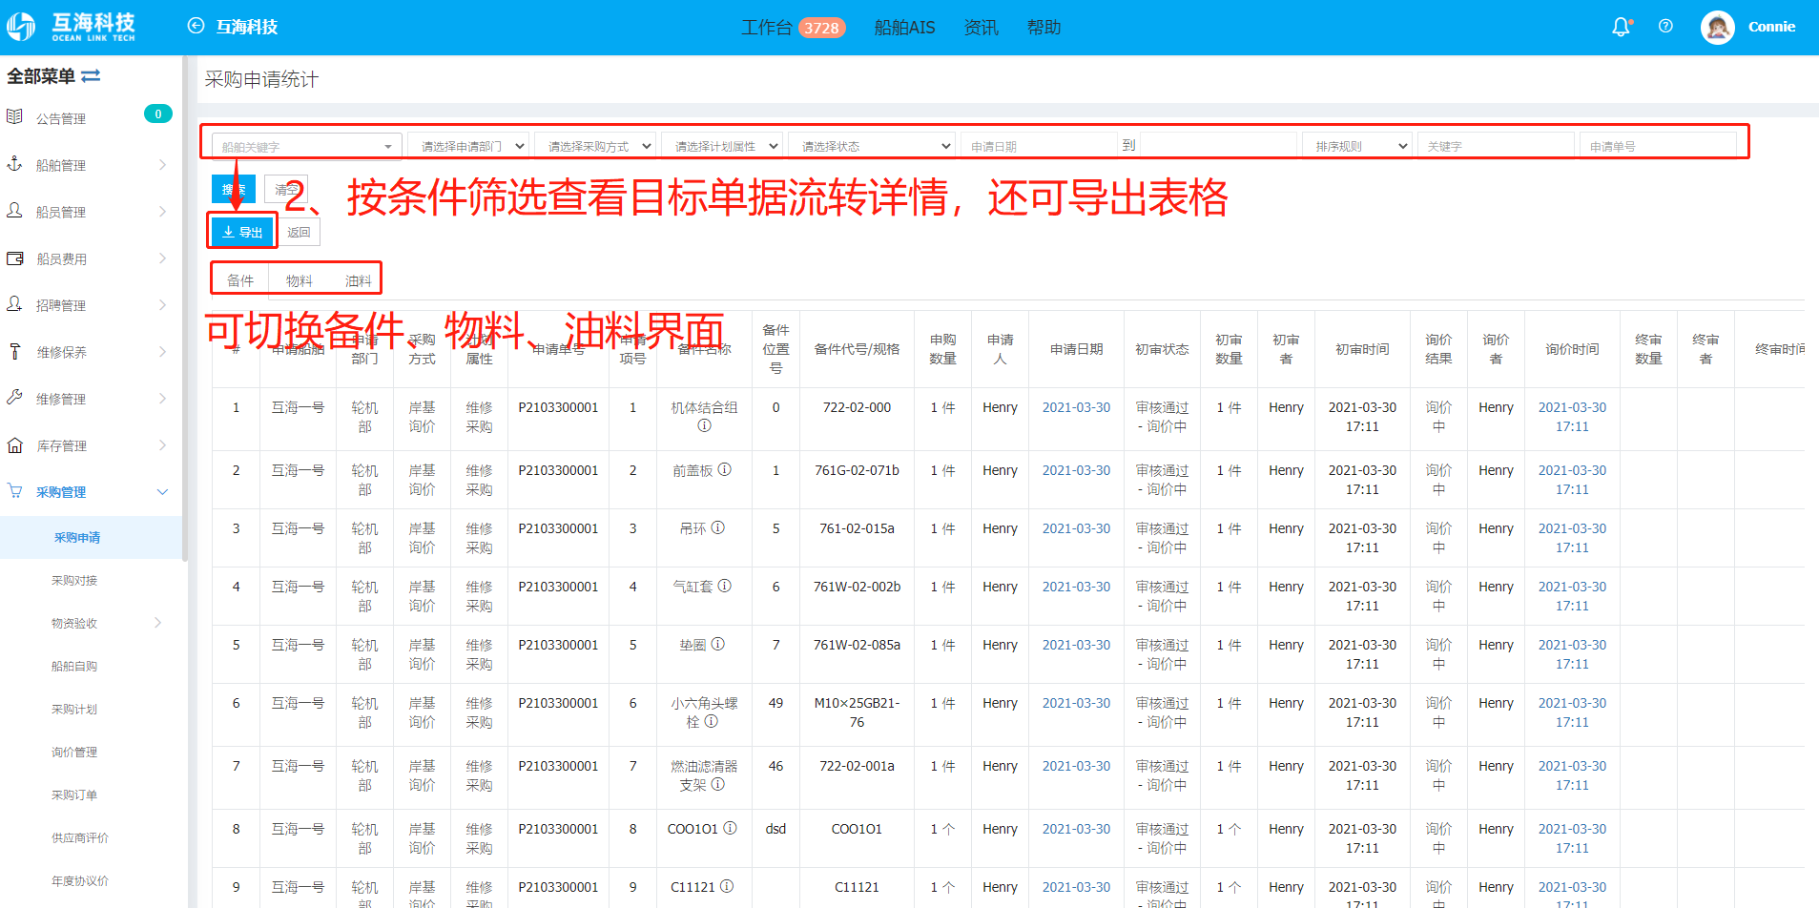Click the 船员管理 person icon
Image resolution: width=1819 pixels, height=908 pixels.
14,211
